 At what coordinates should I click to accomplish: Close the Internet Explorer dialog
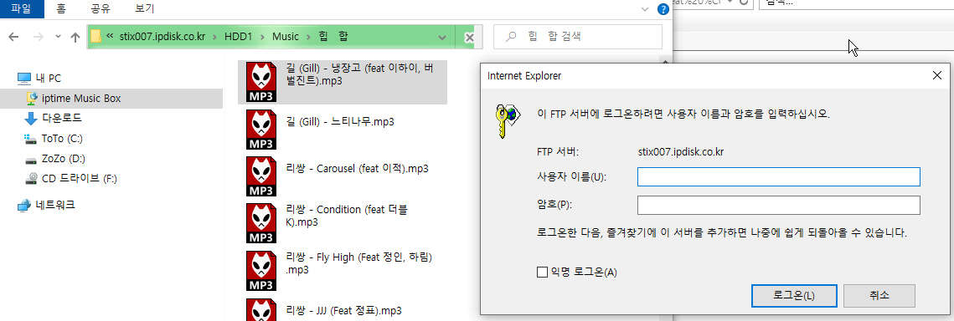(x=936, y=75)
